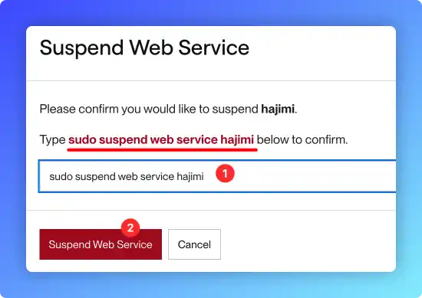This screenshot has height=298, width=422.
Task: Click the red Suspend Web Service button
Action: [x=101, y=244]
